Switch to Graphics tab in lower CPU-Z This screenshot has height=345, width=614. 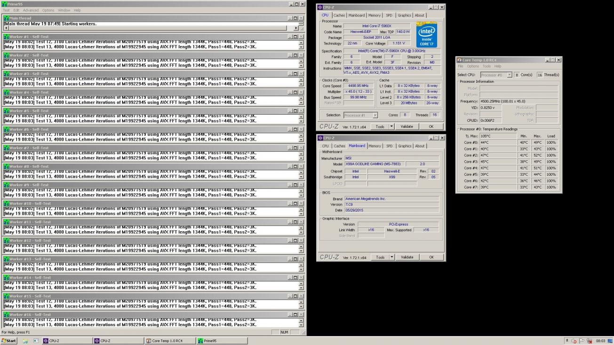tap(405, 146)
